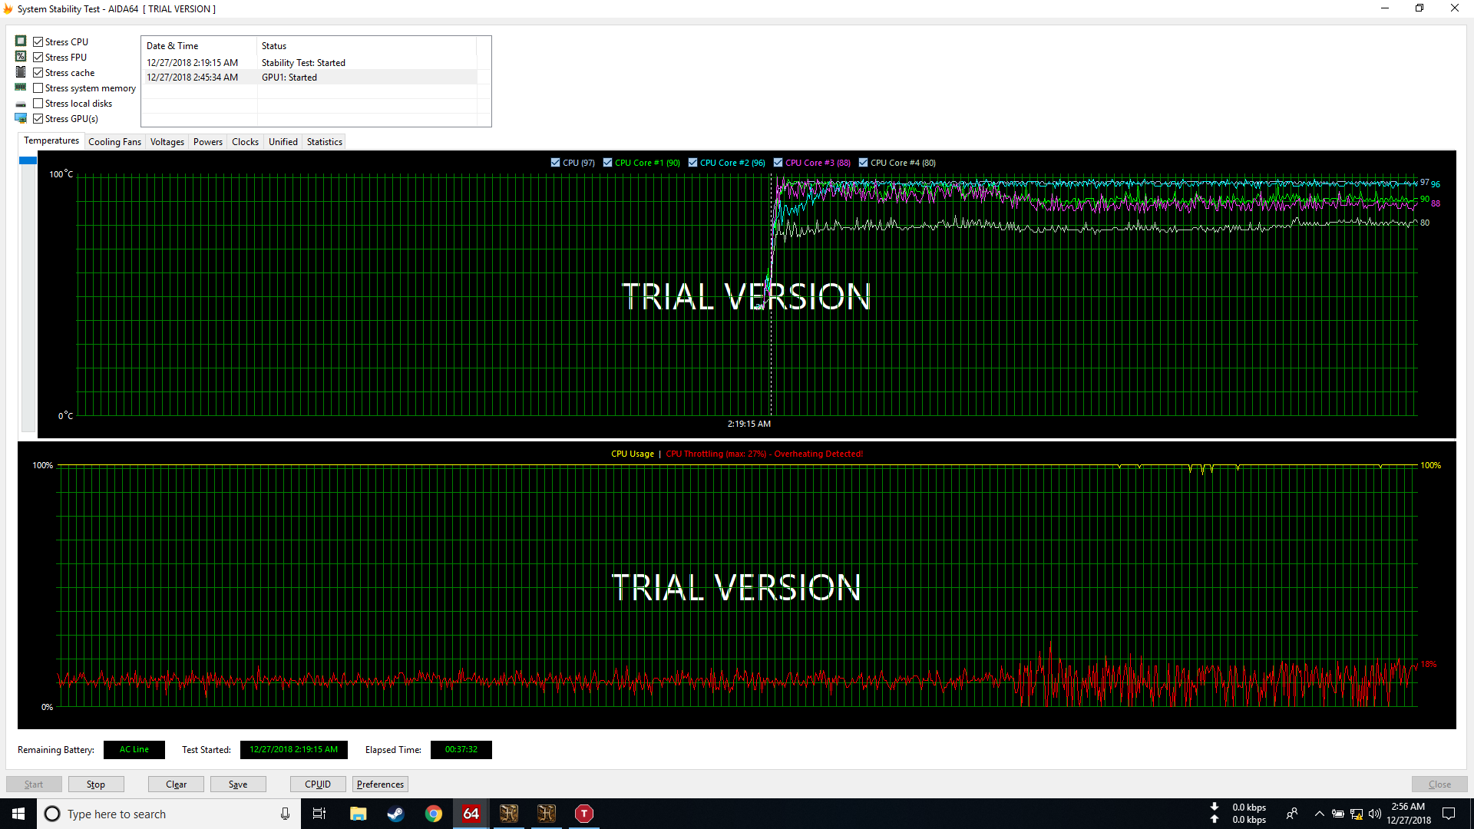Uncheck the Stress cache option
This screenshot has width=1474, height=829.
(x=38, y=73)
